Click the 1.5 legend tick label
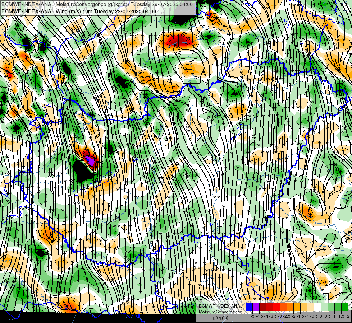 coord(341,316)
